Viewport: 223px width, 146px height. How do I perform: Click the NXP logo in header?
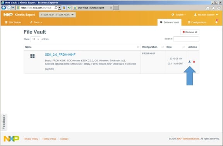pyautogui.click(x=8, y=15)
